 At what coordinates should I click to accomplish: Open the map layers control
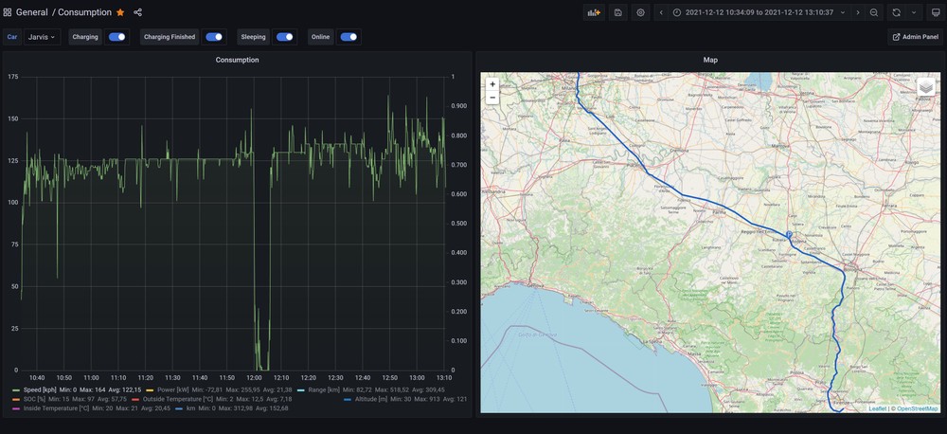click(925, 88)
